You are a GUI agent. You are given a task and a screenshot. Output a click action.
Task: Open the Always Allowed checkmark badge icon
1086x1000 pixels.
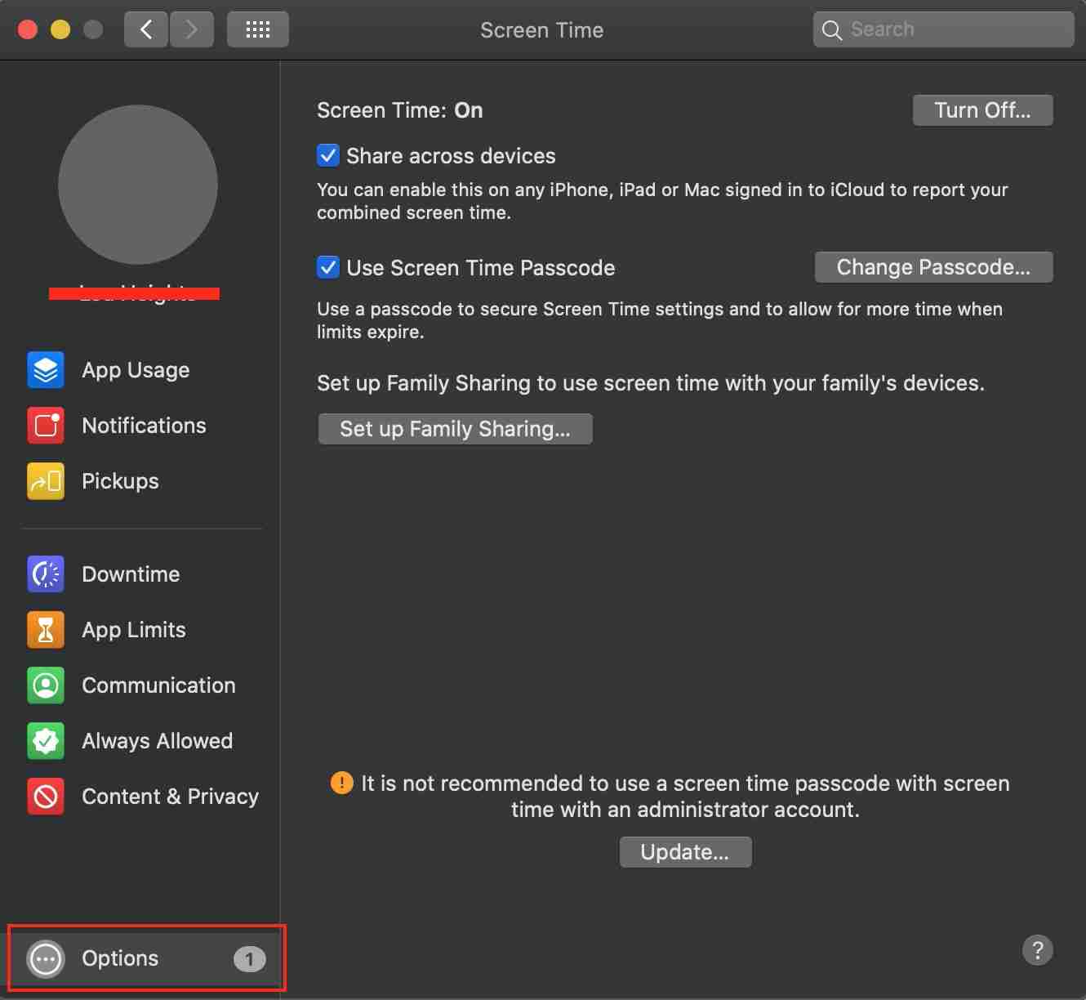coord(46,741)
